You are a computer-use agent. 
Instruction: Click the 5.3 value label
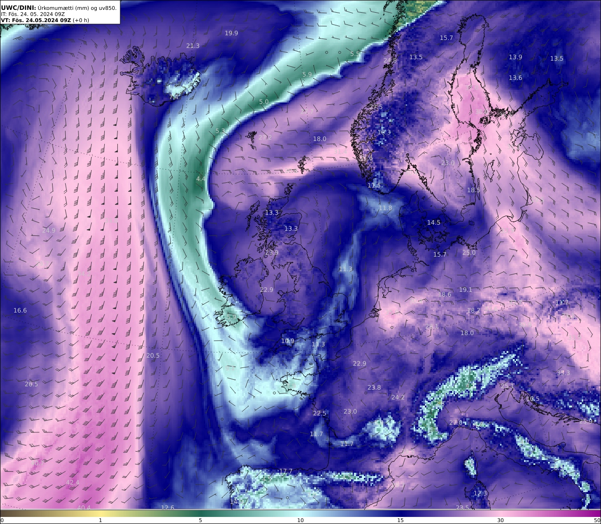220,131
